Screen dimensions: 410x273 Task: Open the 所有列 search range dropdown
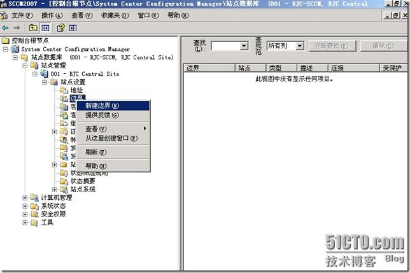300,46
